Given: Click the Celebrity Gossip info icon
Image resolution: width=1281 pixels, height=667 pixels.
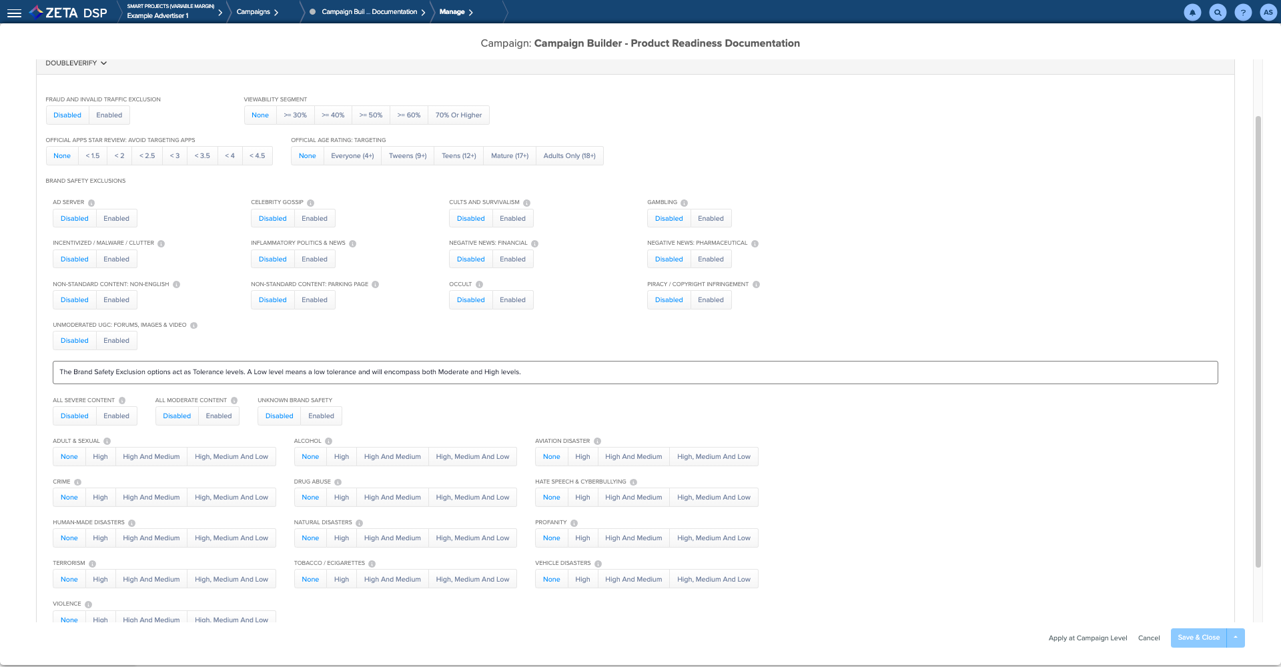Looking at the screenshot, I should click(x=310, y=203).
